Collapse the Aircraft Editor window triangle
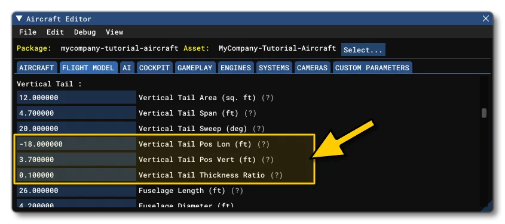 coord(19,18)
